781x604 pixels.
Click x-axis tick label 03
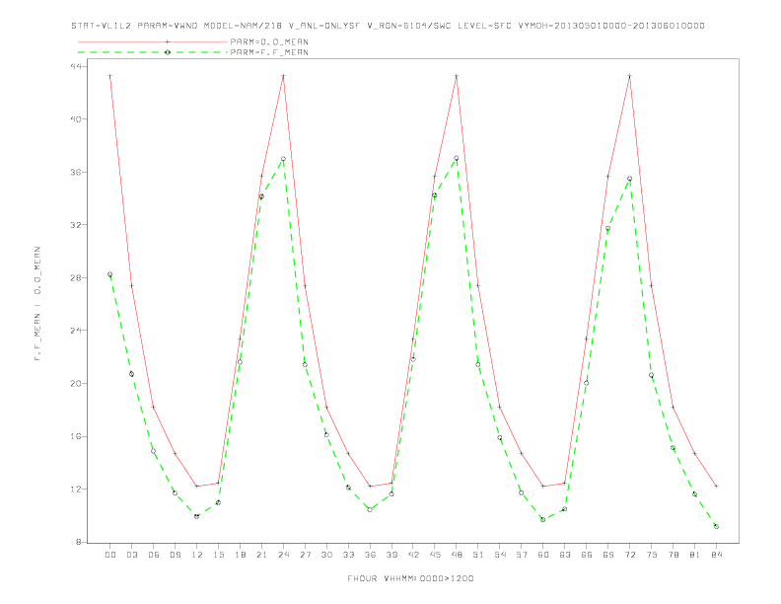coord(131,555)
